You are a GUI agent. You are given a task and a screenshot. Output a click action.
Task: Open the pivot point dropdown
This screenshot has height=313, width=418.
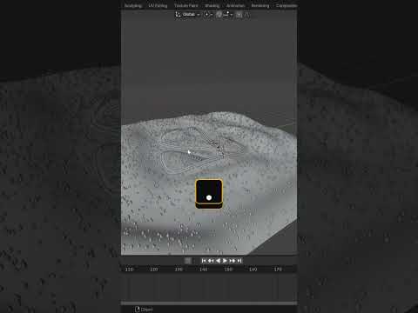[x=208, y=15]
